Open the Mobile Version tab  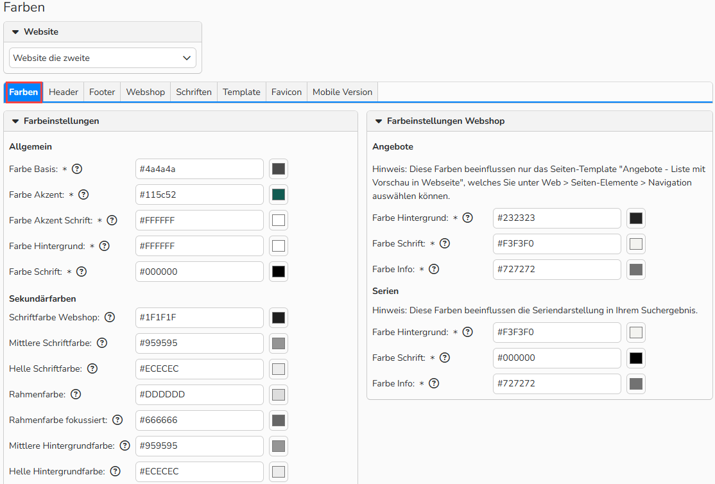(343, 92)
